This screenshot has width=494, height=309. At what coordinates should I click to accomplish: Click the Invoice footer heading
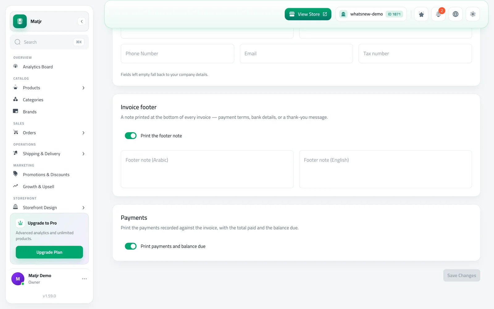(139, 107)
